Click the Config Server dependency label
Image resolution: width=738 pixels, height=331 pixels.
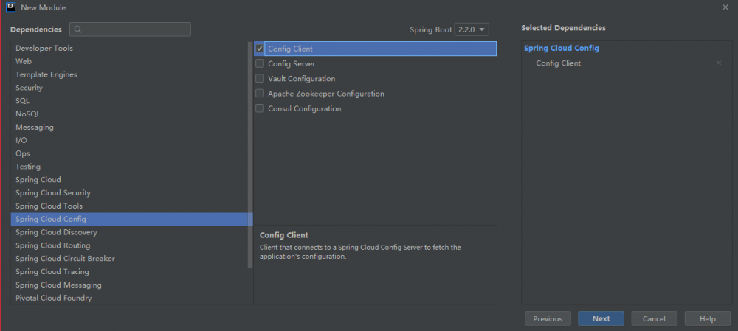292,63
